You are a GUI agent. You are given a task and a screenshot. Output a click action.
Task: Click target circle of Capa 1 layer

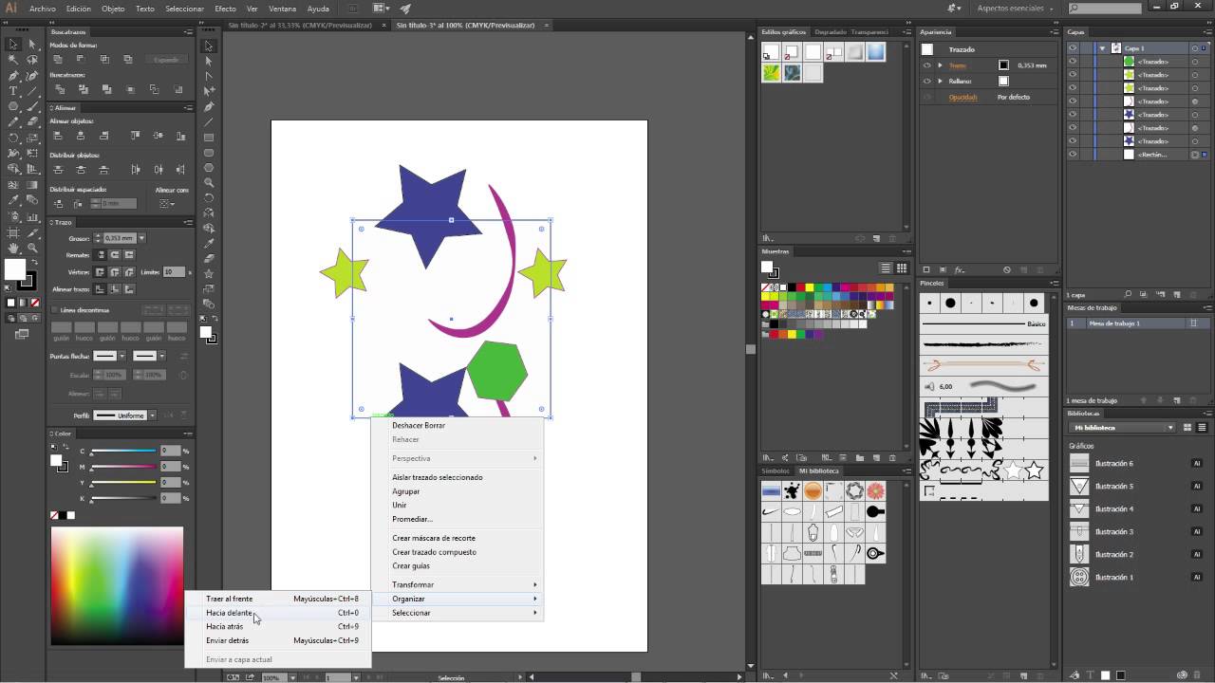click(1194, 48)
